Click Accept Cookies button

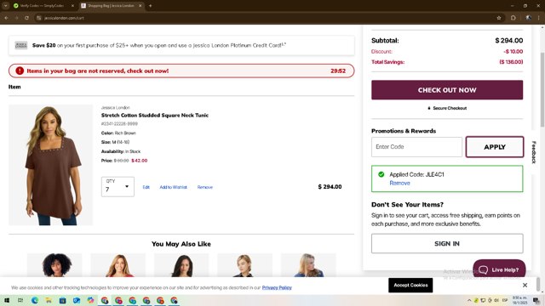pos(410,286)
